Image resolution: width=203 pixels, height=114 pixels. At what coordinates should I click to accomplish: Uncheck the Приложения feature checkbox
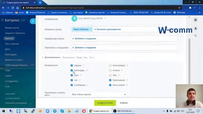point(110,80)
